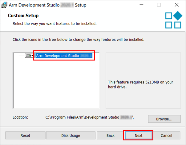The width and height of the screenshot is (186, 145).
Task: Click the install path text
Action: (x=90, y=117)
